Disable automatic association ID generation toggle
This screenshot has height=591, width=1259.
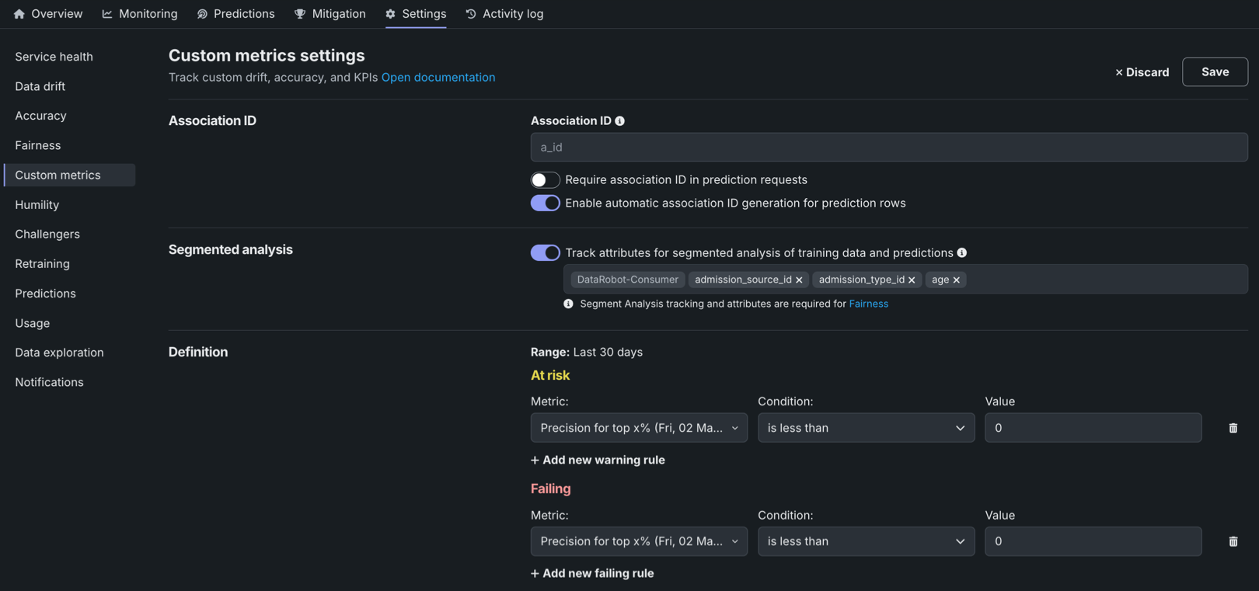[545, 203]
